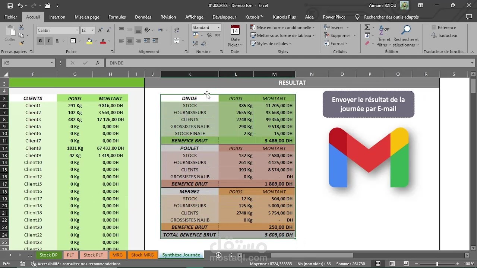Switch to Page Break preview in status bar
477x268 pixels.
(406, 264)
